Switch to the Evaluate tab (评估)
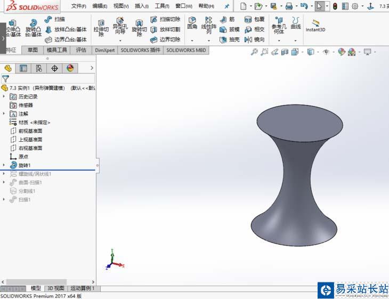 point(81,50)
